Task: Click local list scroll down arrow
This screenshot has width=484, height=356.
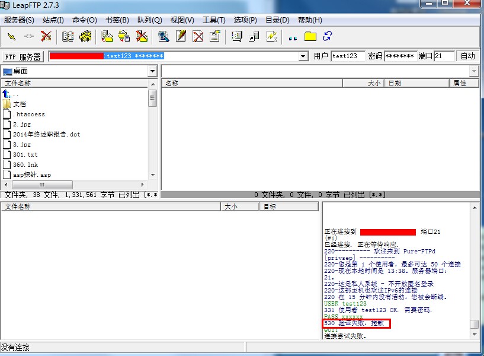Action: point(153,175)
